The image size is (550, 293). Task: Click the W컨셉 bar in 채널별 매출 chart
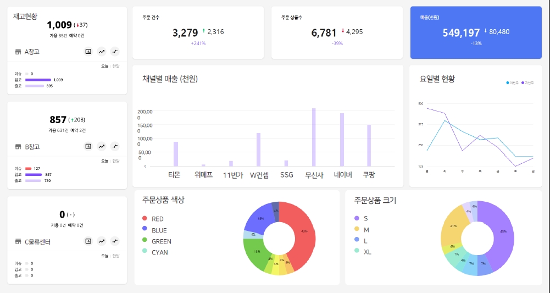[258, 150]
